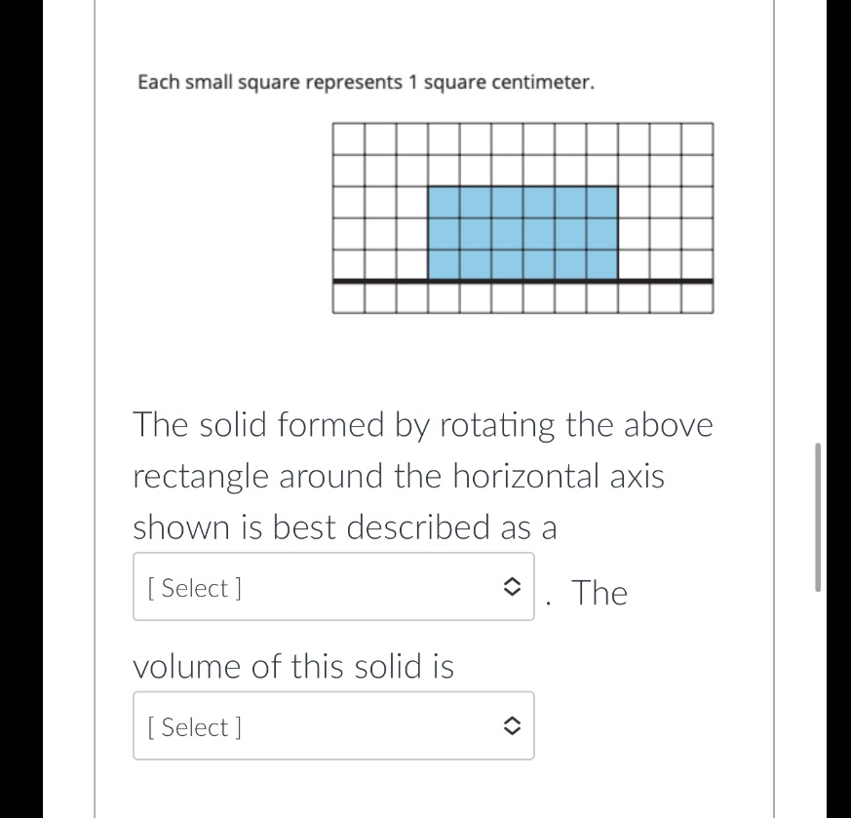
Task: Select the blue shaded rectangle in the grid
Action: 522,231
